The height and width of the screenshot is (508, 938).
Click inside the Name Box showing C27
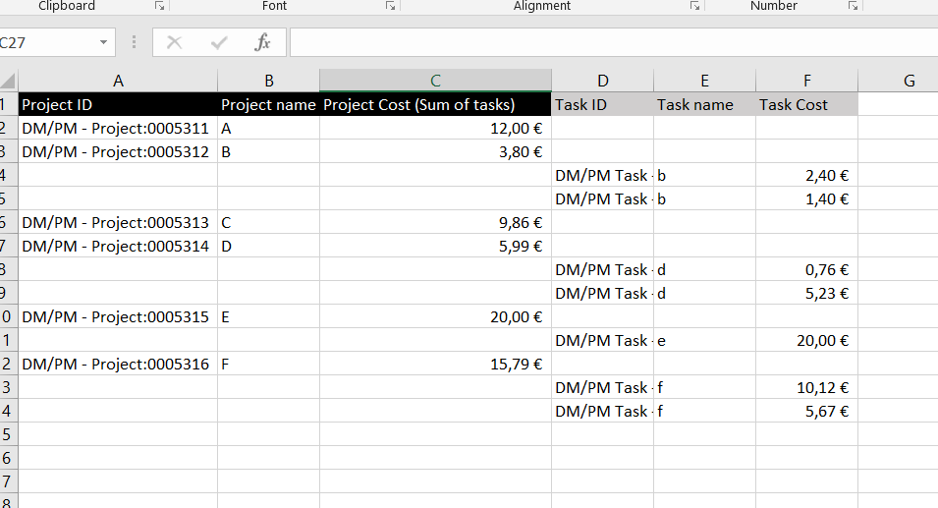click(x=47, y=42)
